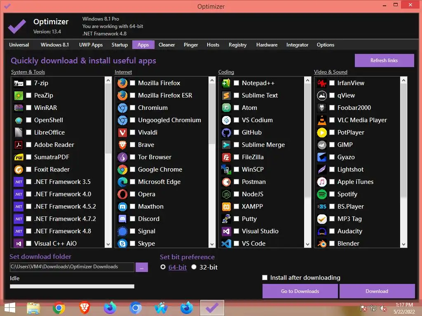Tick the GIMP checkbox

332,144
